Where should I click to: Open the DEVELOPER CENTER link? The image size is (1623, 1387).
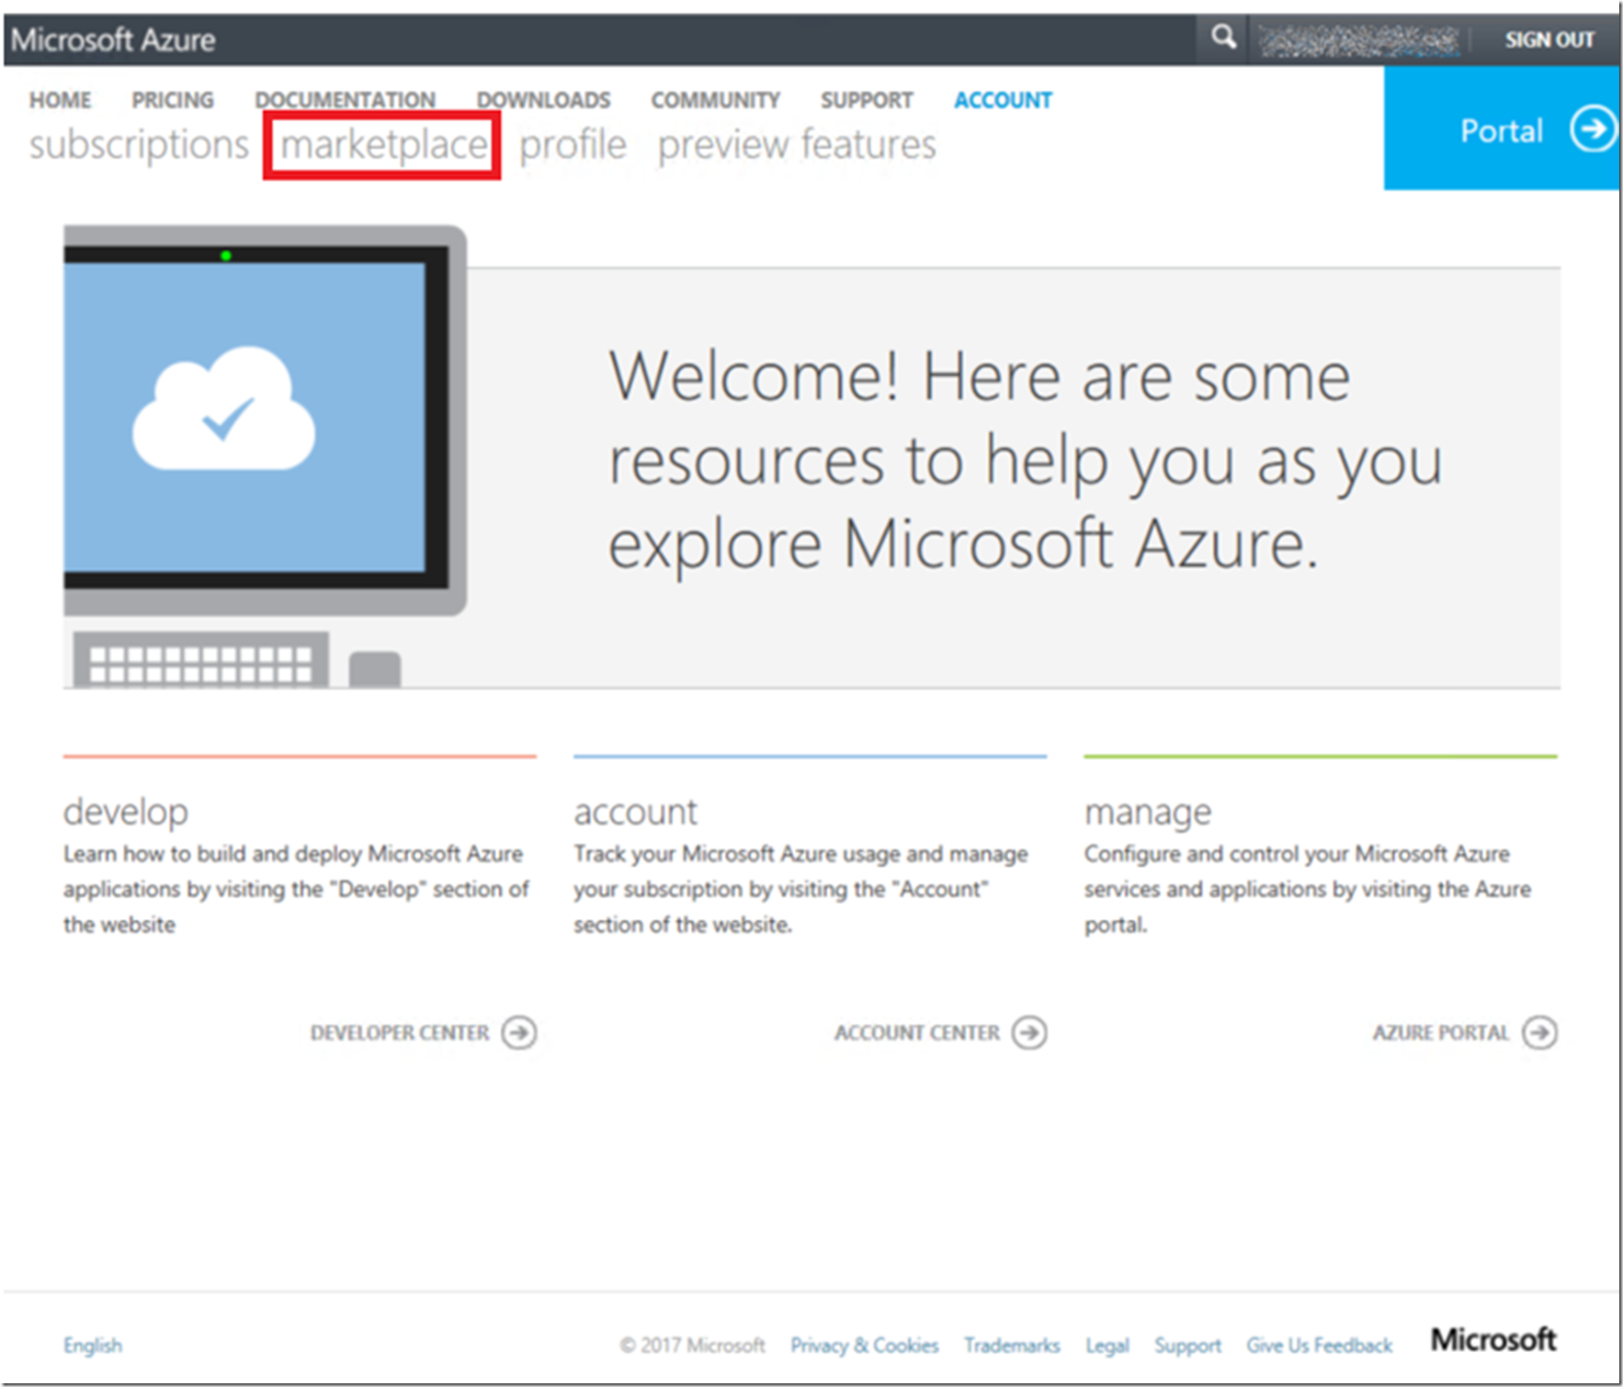click(400, 1032)
